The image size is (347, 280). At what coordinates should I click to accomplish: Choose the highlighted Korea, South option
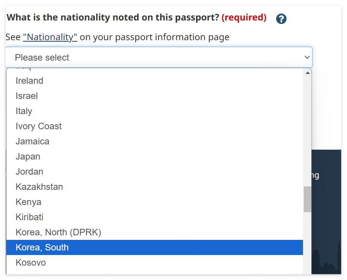[42, 247]
